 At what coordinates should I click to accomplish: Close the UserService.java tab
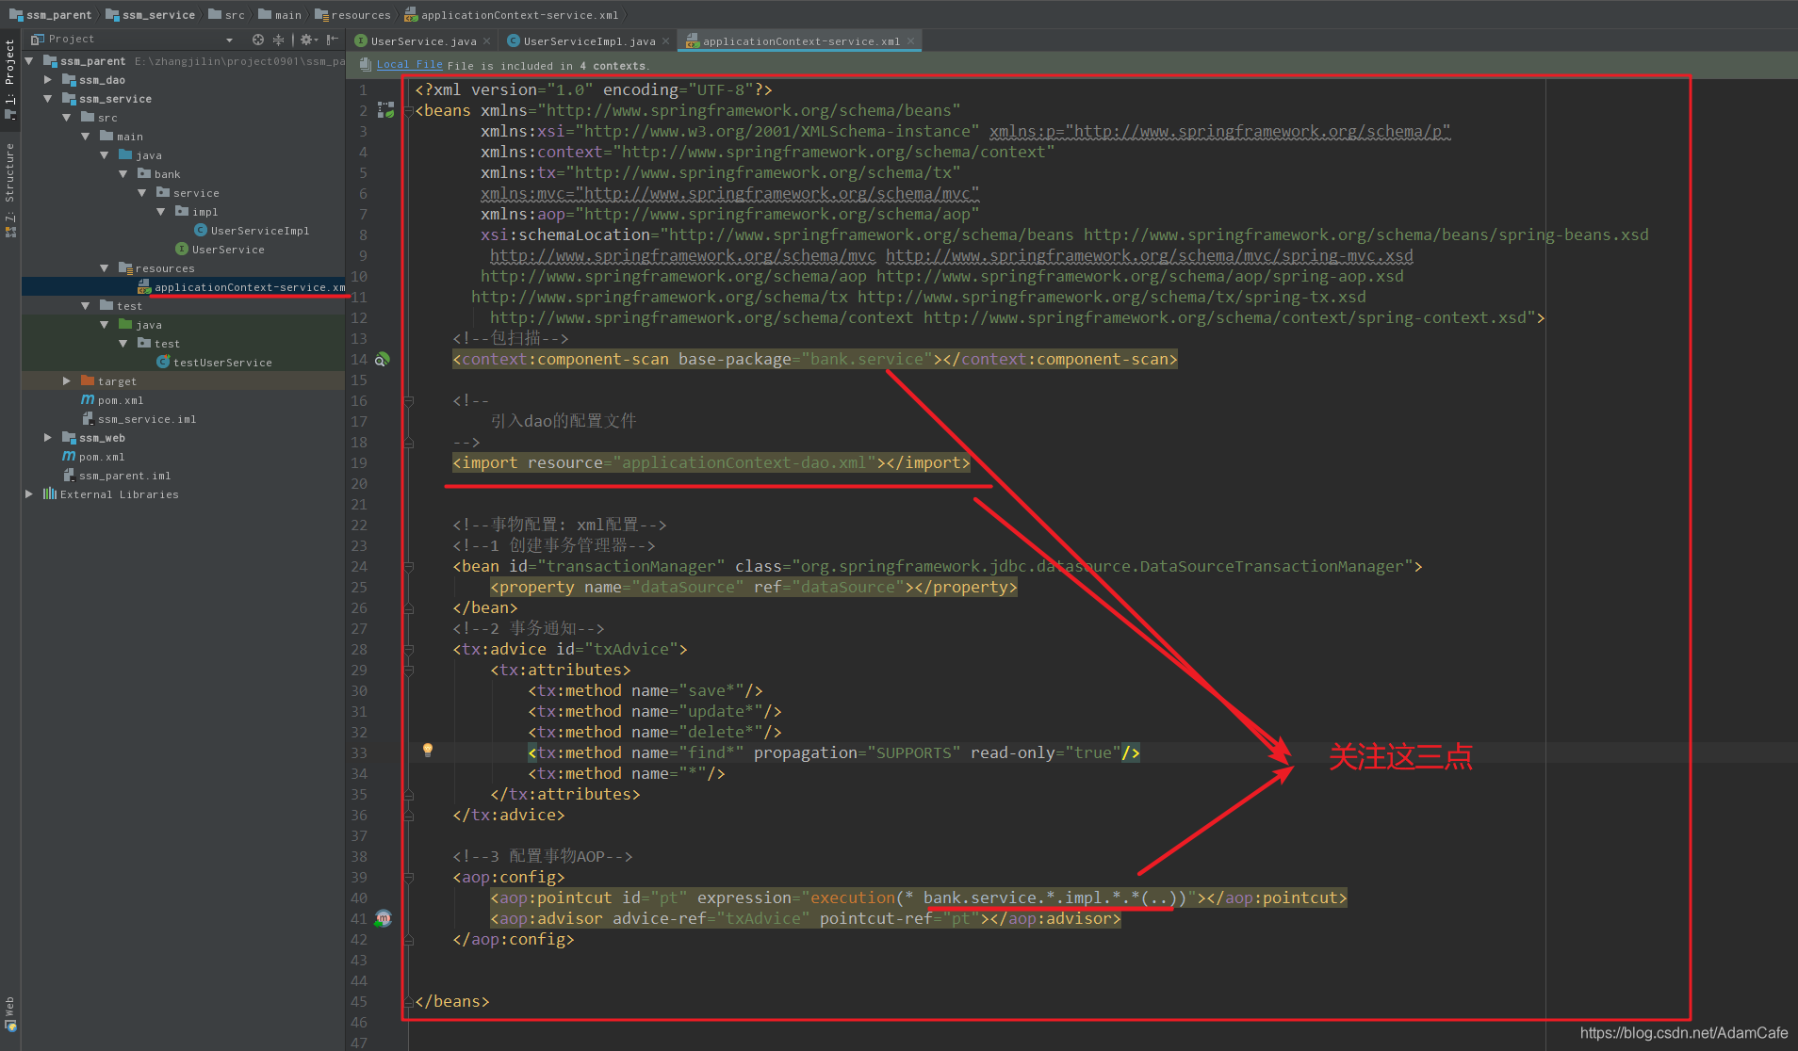(486, 40)
